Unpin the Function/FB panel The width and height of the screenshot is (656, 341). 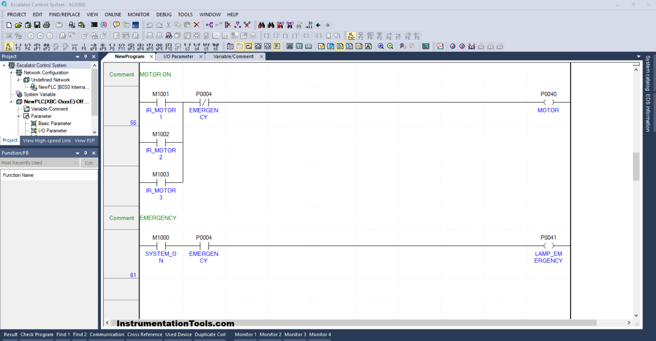(85, 153)
